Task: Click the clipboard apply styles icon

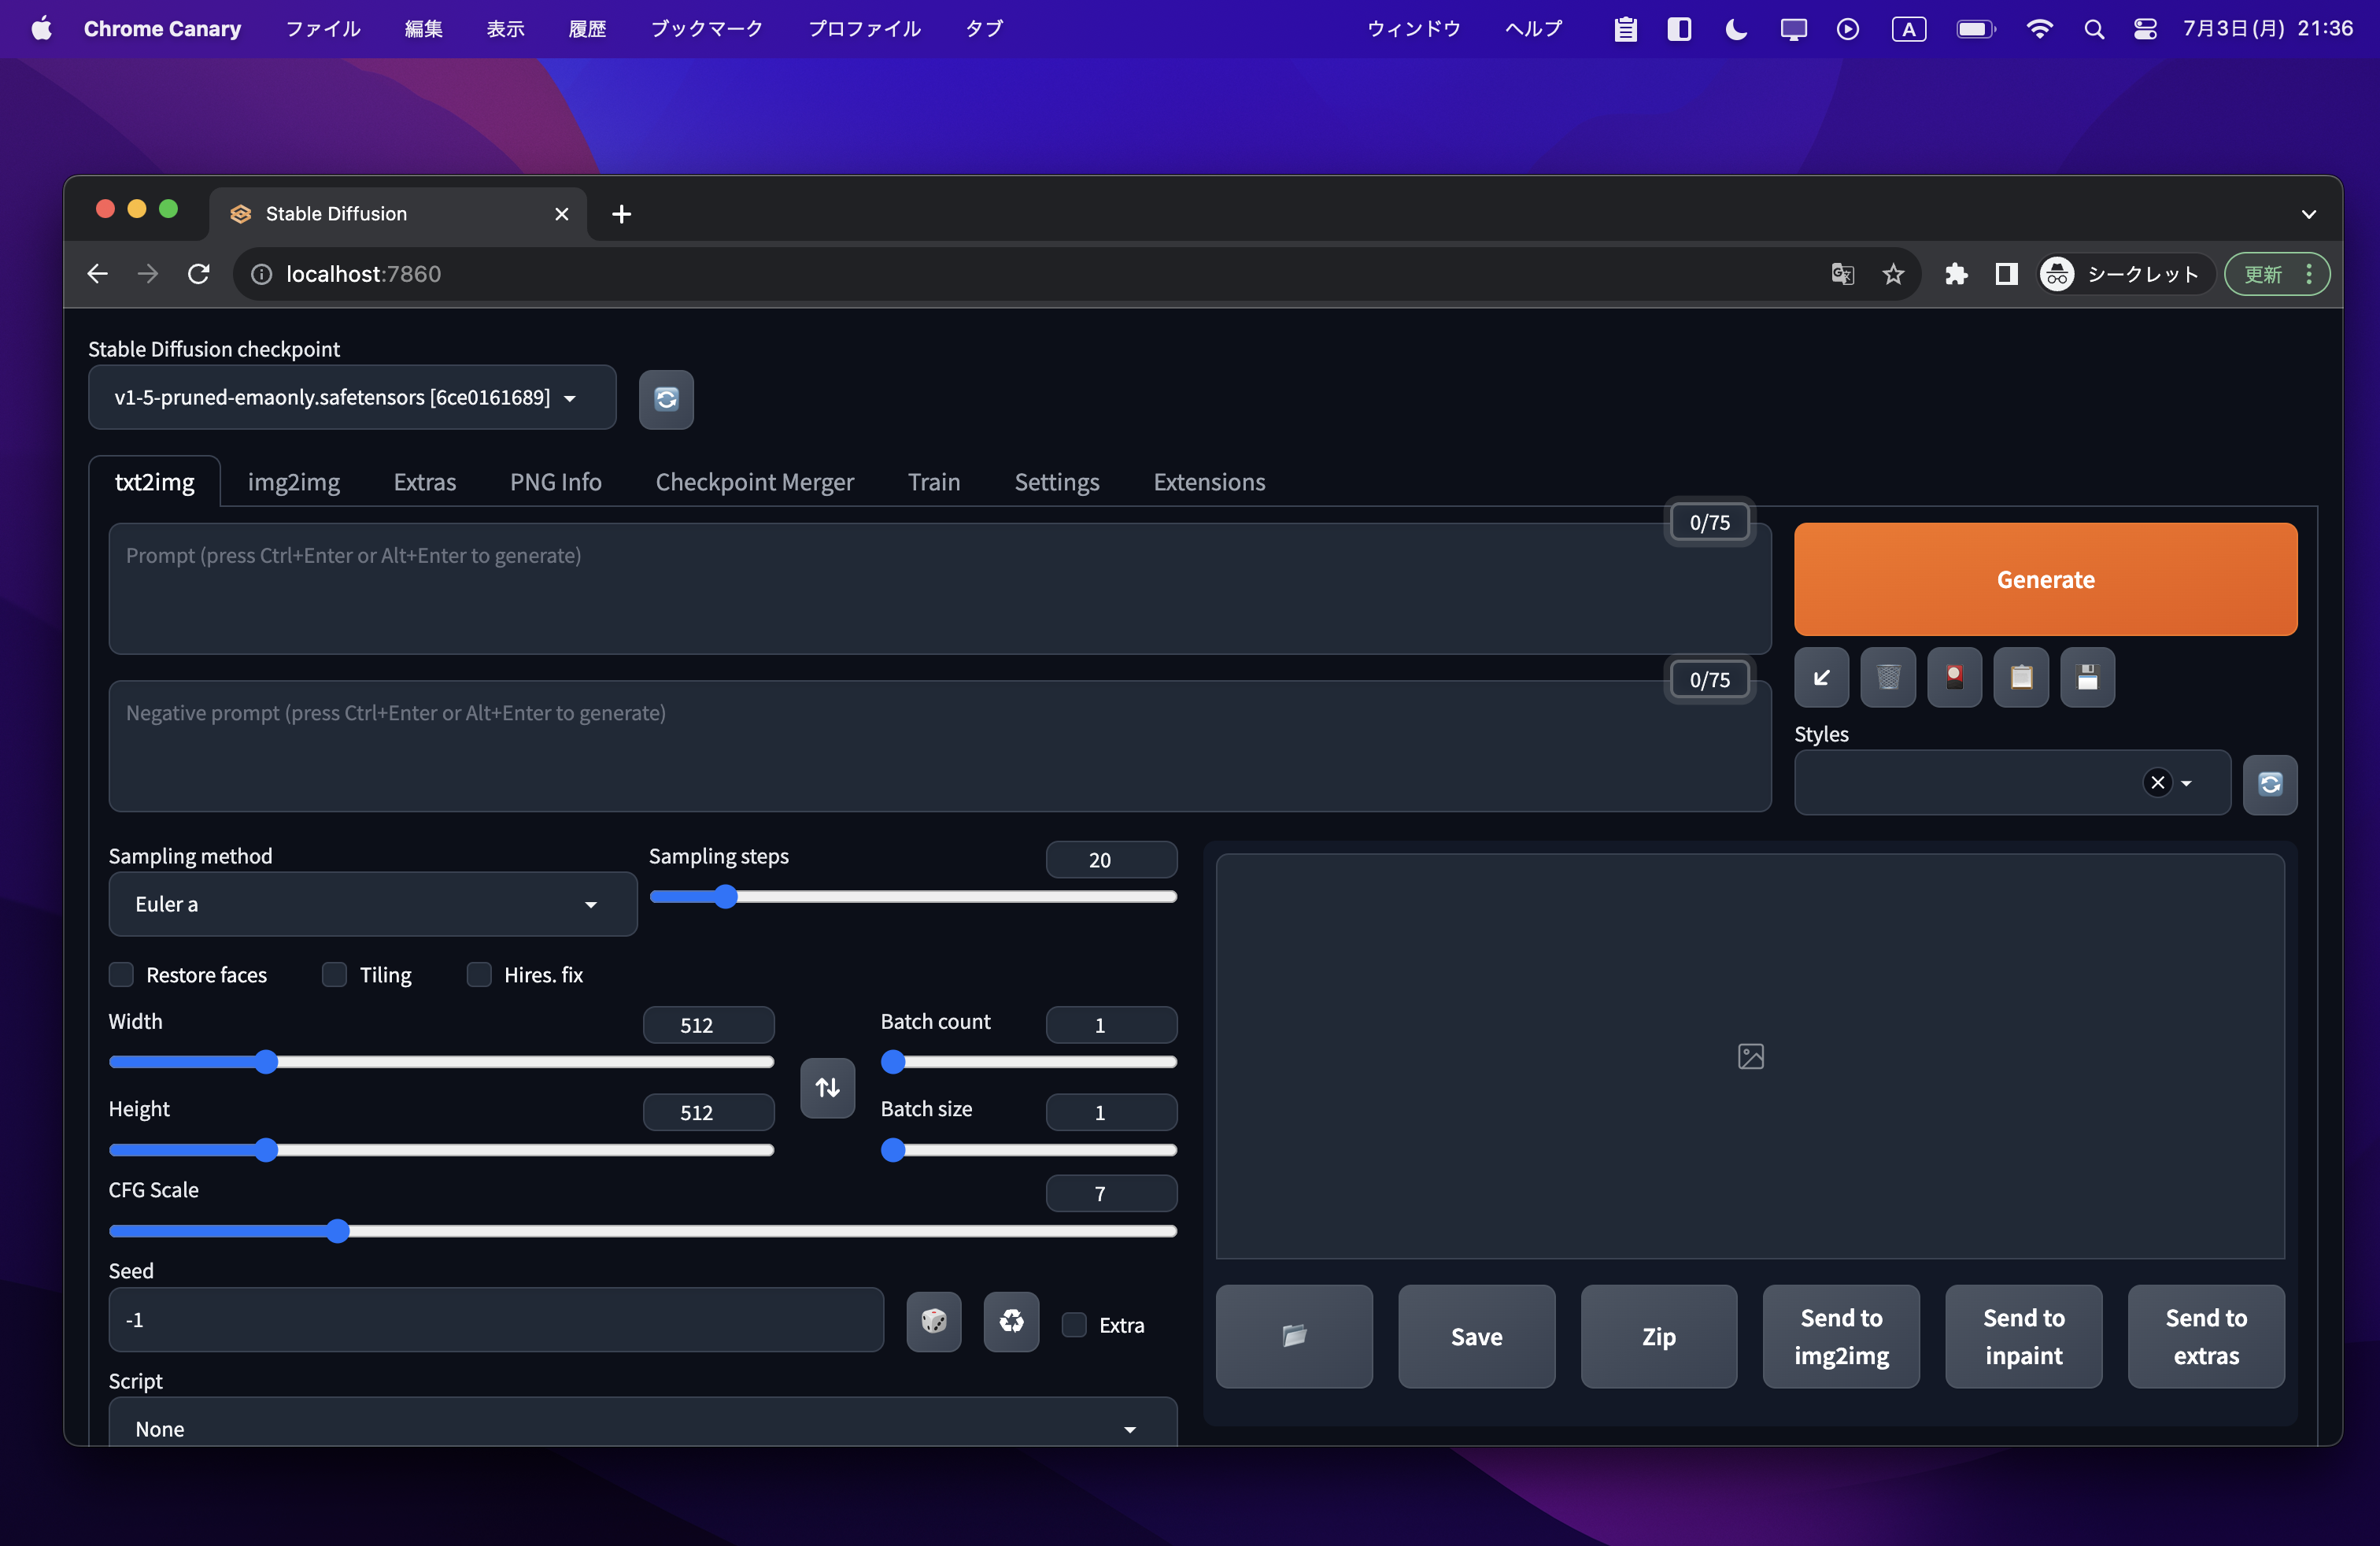Action: pos(2020,678)
